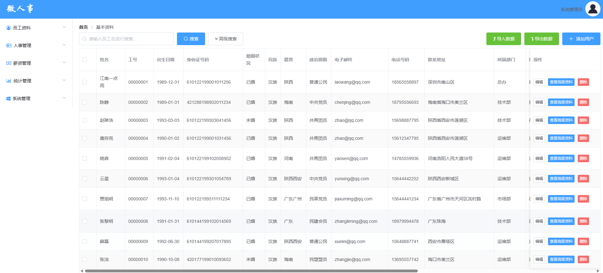Click birth date 1992-06-30
The width and height of the screenshot is (603, 273).
pyautogui.click(x=168, y=241)
